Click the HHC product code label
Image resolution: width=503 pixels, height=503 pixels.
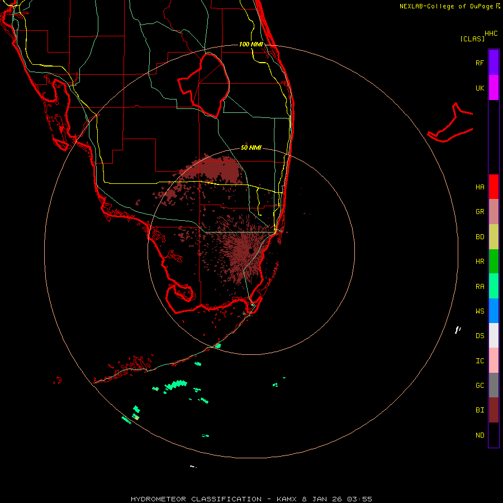point(491,33)
